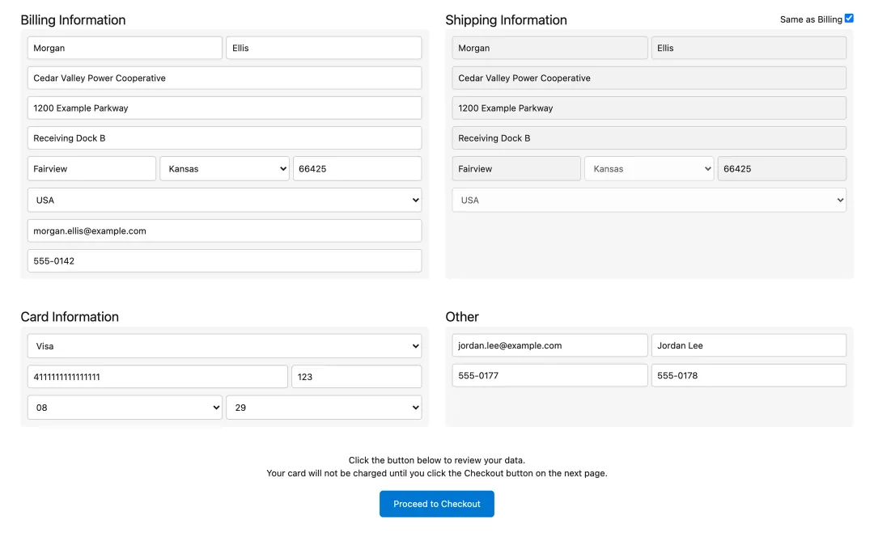Open the expiration year dropdown showing 29
Image resolution: width=874 pixels, height=537 pixels.
(x=324, y=408)
